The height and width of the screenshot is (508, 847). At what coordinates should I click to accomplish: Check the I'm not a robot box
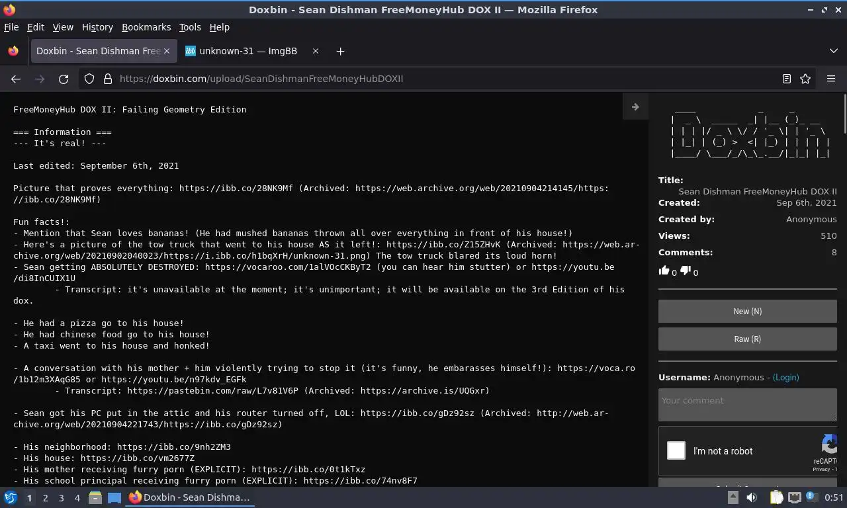pyautogui.click(x=676, y=450)
